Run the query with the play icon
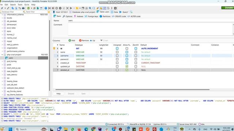This screenshot has width=234, height=131. 71,8
